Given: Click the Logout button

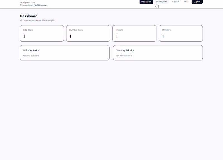Looking at the screenshot, I should coord(197,2).
